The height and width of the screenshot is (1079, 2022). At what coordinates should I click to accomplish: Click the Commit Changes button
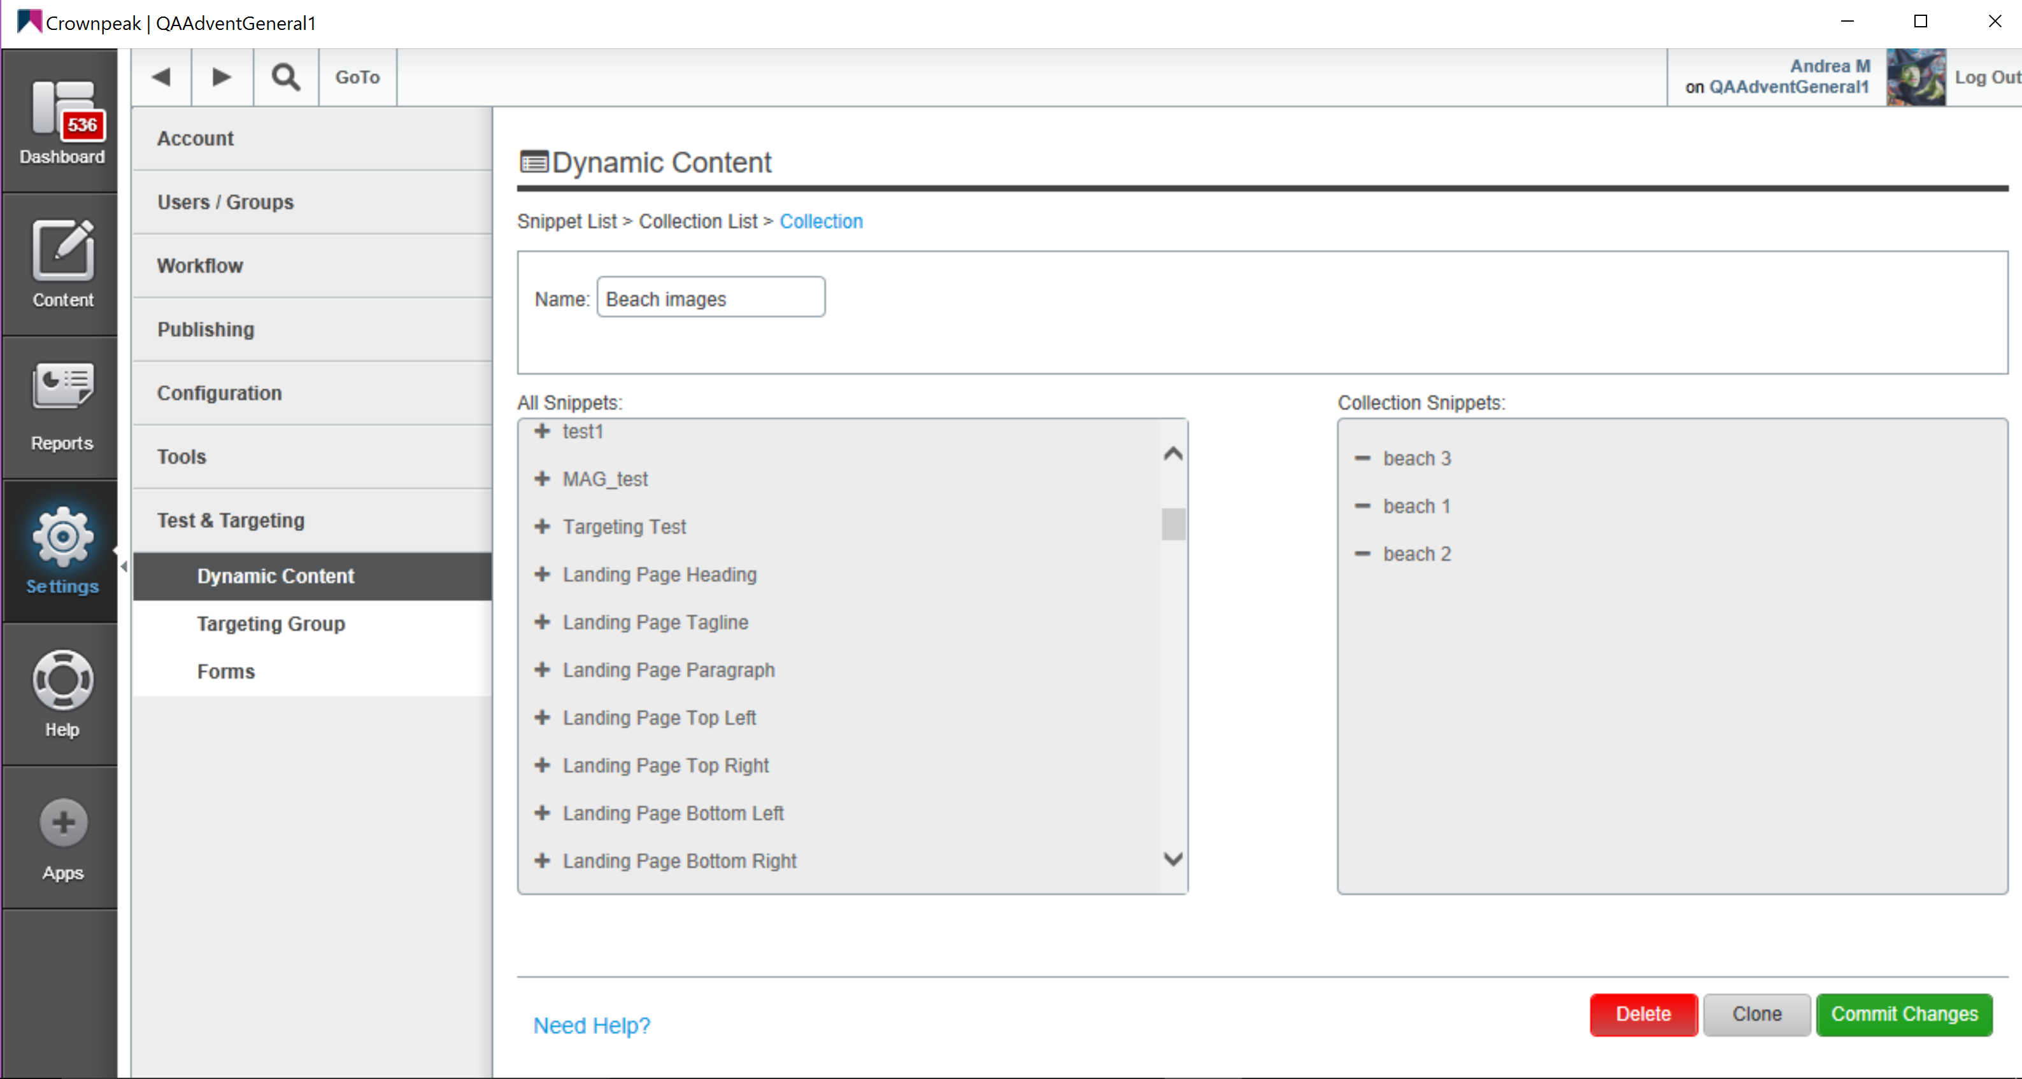1904,1015
